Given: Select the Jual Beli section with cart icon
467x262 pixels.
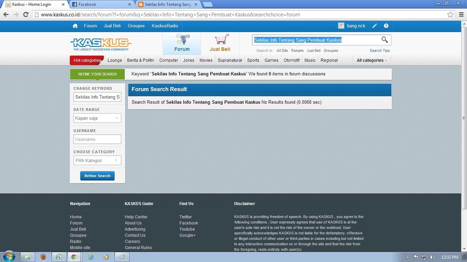Looking at the screenshot, I should 220,43.
